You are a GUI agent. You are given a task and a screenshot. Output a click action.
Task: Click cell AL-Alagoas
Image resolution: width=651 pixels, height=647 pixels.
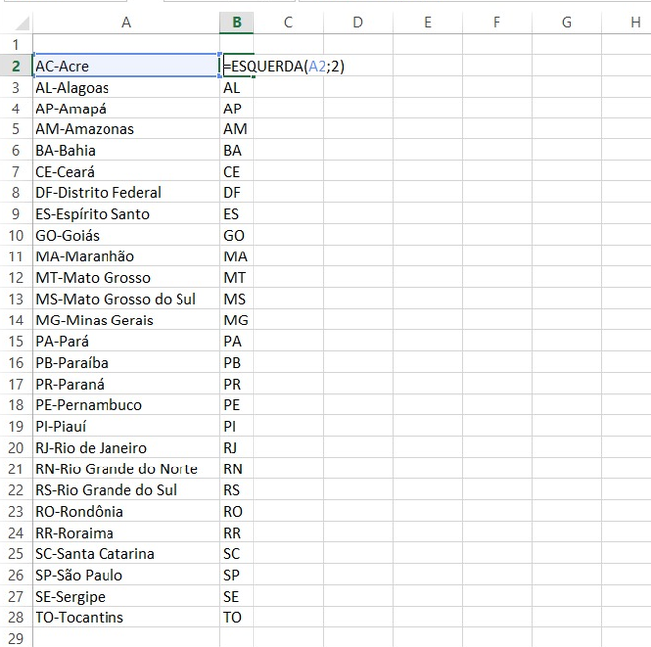tap(126, 87)
